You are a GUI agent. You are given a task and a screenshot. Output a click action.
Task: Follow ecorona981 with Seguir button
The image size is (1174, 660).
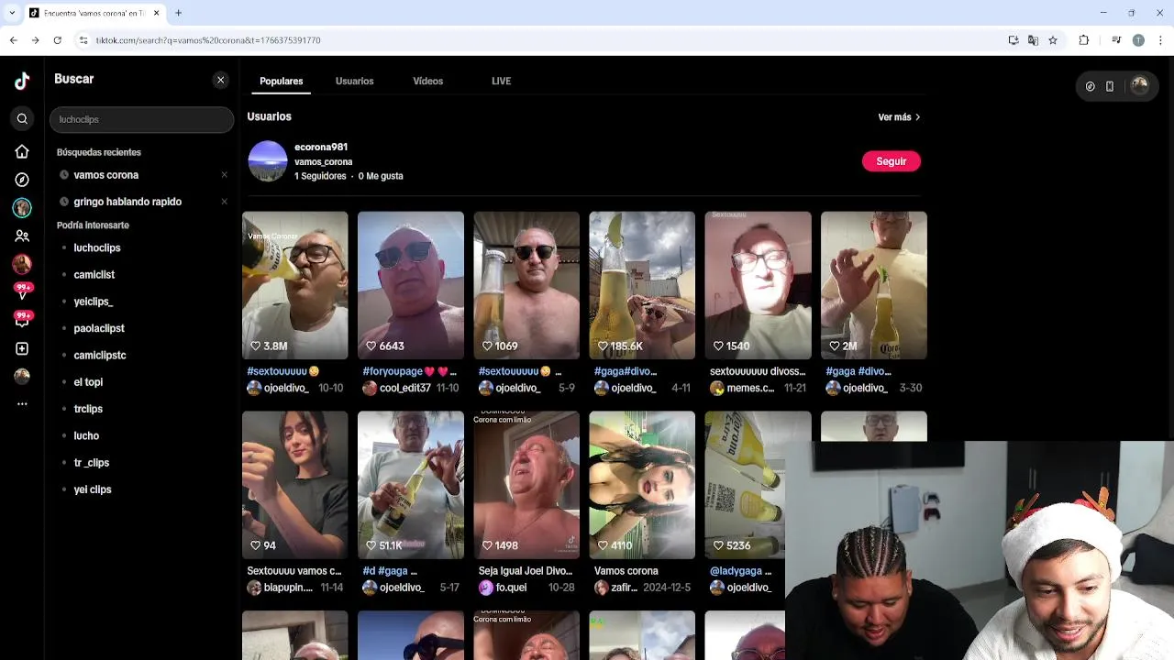[x=891, y=161]
